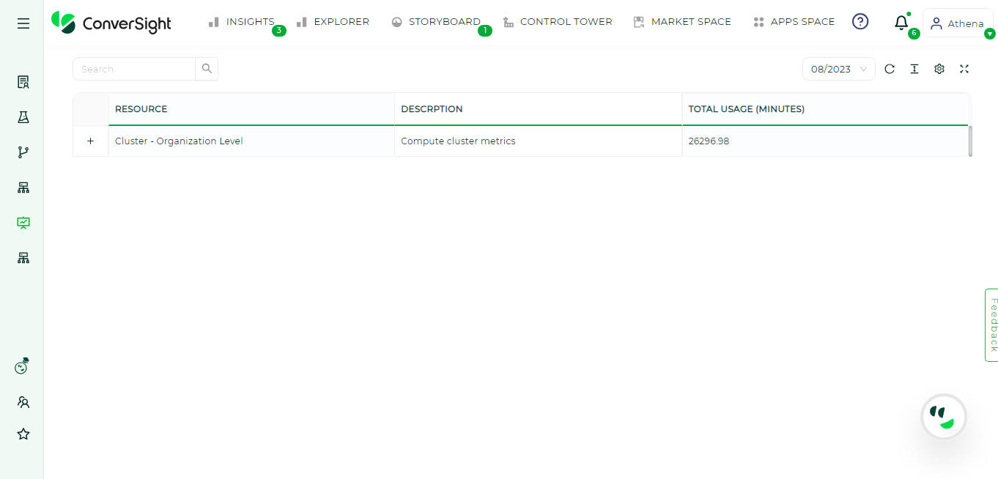The height and width of the screenshot is (479, 998).
Task: Open the star favorites sidebar icon
Action: [23, 434]
